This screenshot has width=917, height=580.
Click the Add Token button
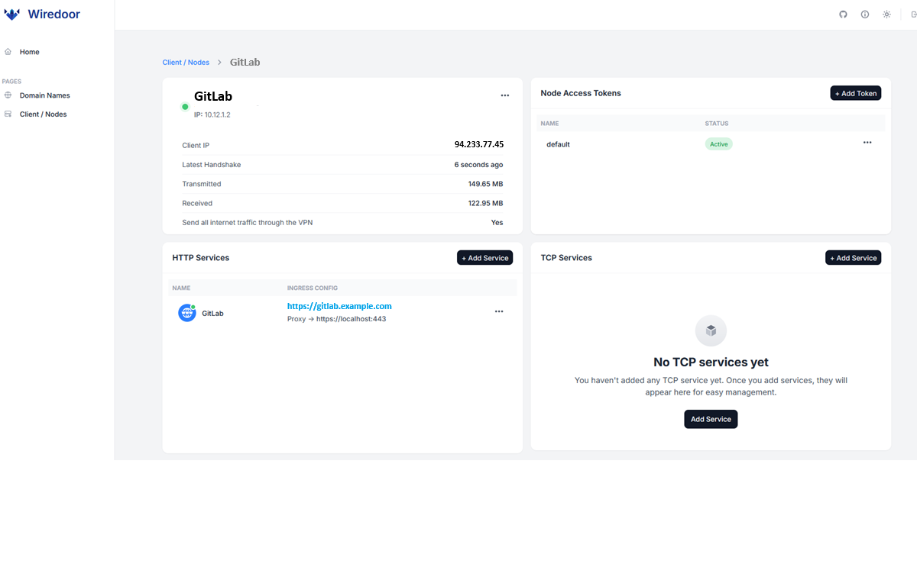click(x=856, y=93)
